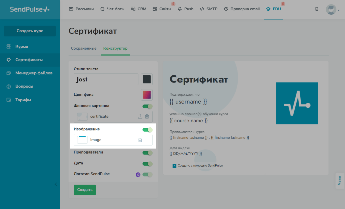The height and width of the screenshot is (209, 345).
Task: Open the mobile device icon in header
Action: tap(317, 9)
